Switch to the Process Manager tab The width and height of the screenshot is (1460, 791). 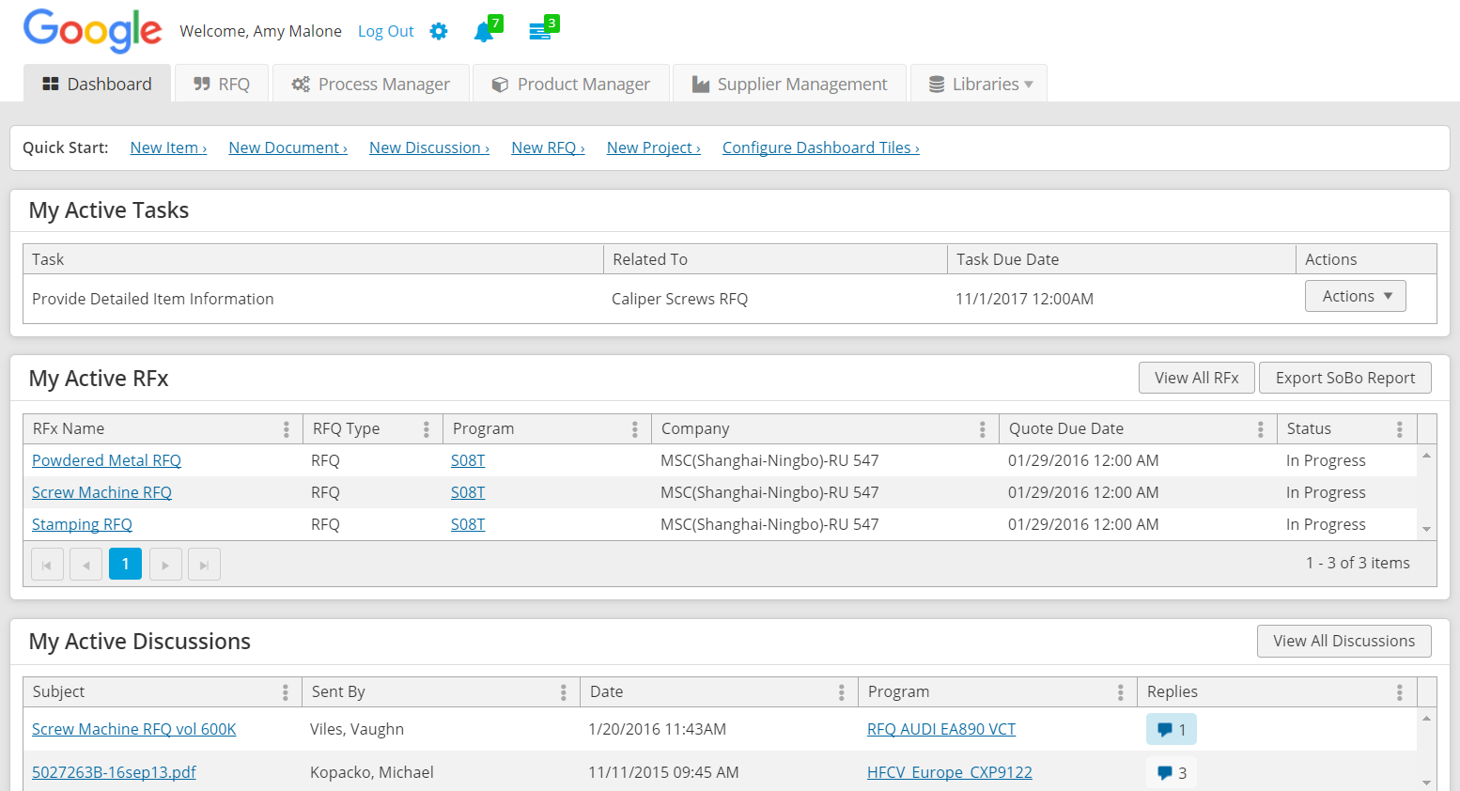(371, 84)
